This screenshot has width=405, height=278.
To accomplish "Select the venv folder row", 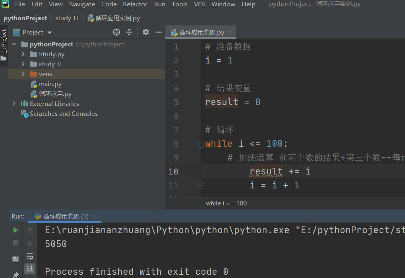I will pyautogui.click(x=87, y=74).
